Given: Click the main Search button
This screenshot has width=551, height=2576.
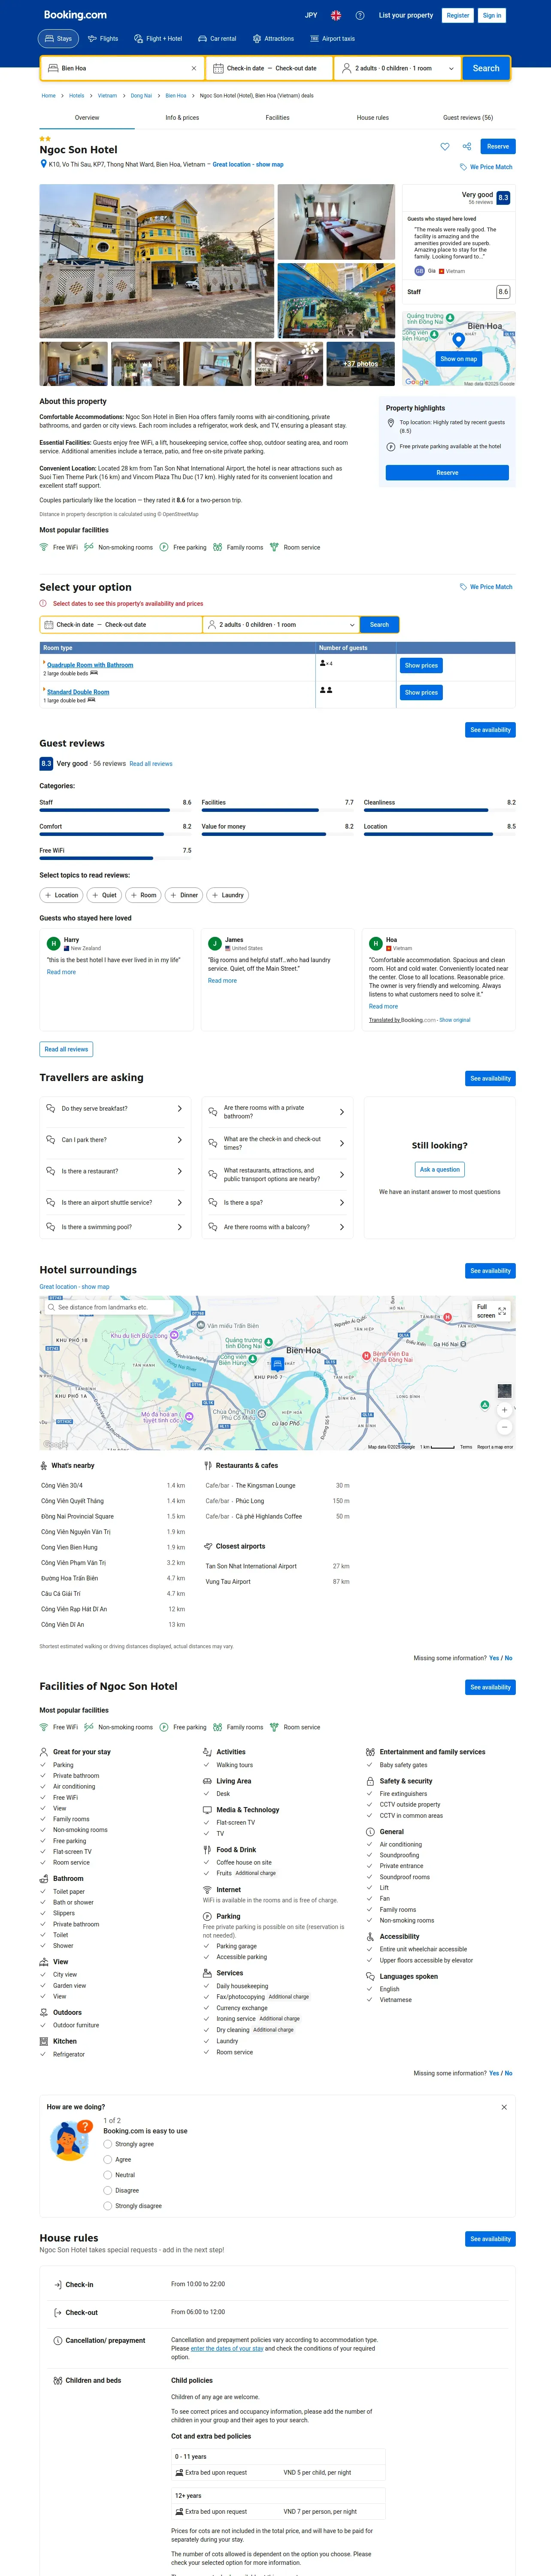Looking at the screenshot, I should [x=486, y=68].
